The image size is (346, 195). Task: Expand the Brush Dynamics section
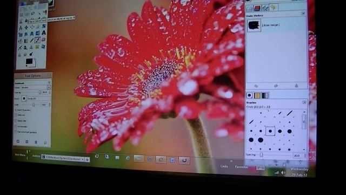pos(16,110)
